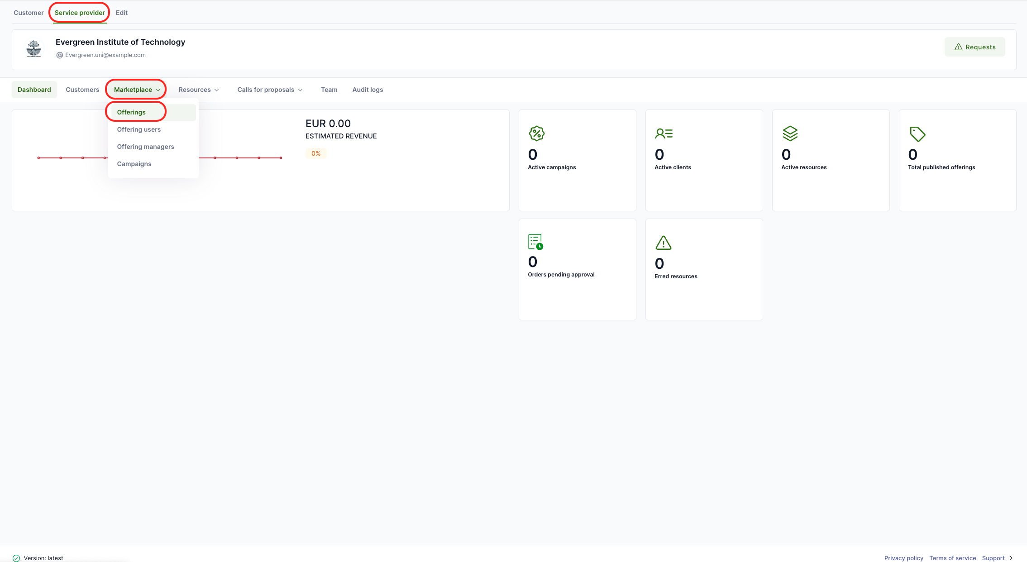Screen dimensions: 1027x562
Task: Choose Offering managers menu entry
Action: pyautogui.click(x=145, y=147)
